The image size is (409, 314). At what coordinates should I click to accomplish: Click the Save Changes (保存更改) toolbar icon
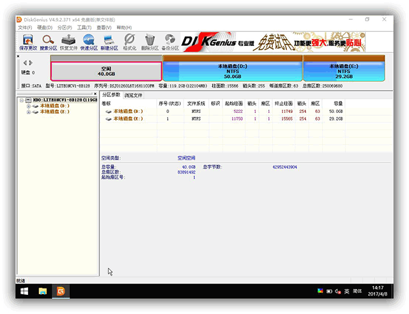[x=28, y=42]
